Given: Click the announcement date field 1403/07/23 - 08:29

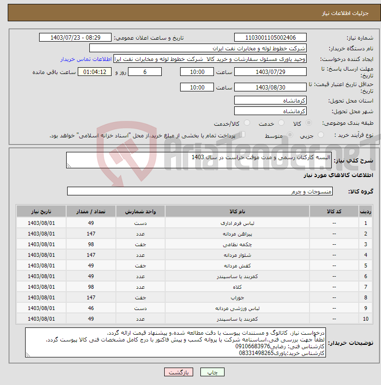Looking at the screenshot, I should (75, 38).
